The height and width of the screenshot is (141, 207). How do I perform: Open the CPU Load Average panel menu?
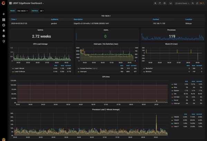coord(40,44)
